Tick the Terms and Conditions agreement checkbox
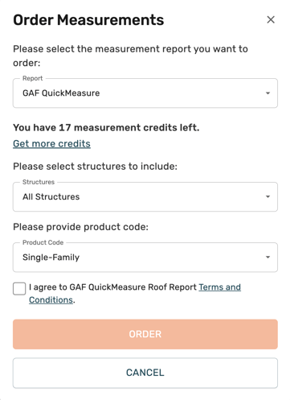The image size is (290, 400). coord(19,289)
